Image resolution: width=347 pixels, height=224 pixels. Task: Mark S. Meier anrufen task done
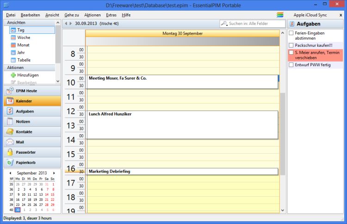tap(291, 53)
